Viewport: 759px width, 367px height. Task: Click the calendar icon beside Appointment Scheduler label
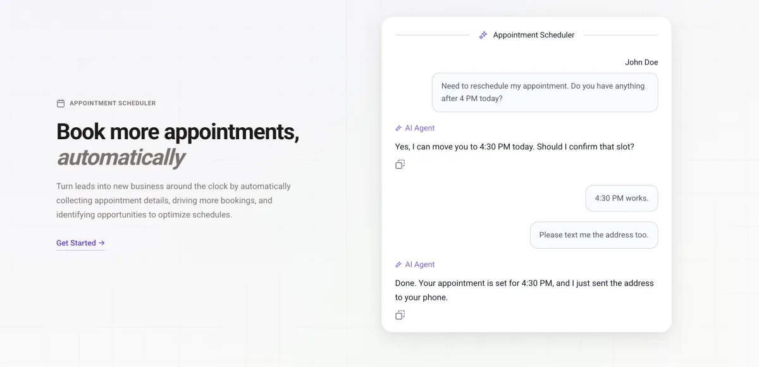61,103
